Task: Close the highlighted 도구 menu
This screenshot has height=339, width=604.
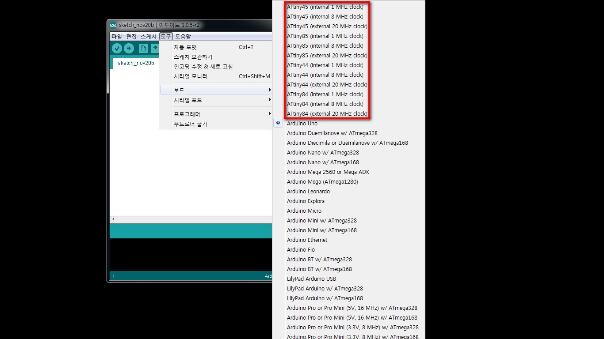Action: click(166, 37)
